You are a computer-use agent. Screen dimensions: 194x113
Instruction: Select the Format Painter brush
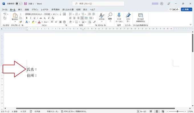[x=21, y=22]
